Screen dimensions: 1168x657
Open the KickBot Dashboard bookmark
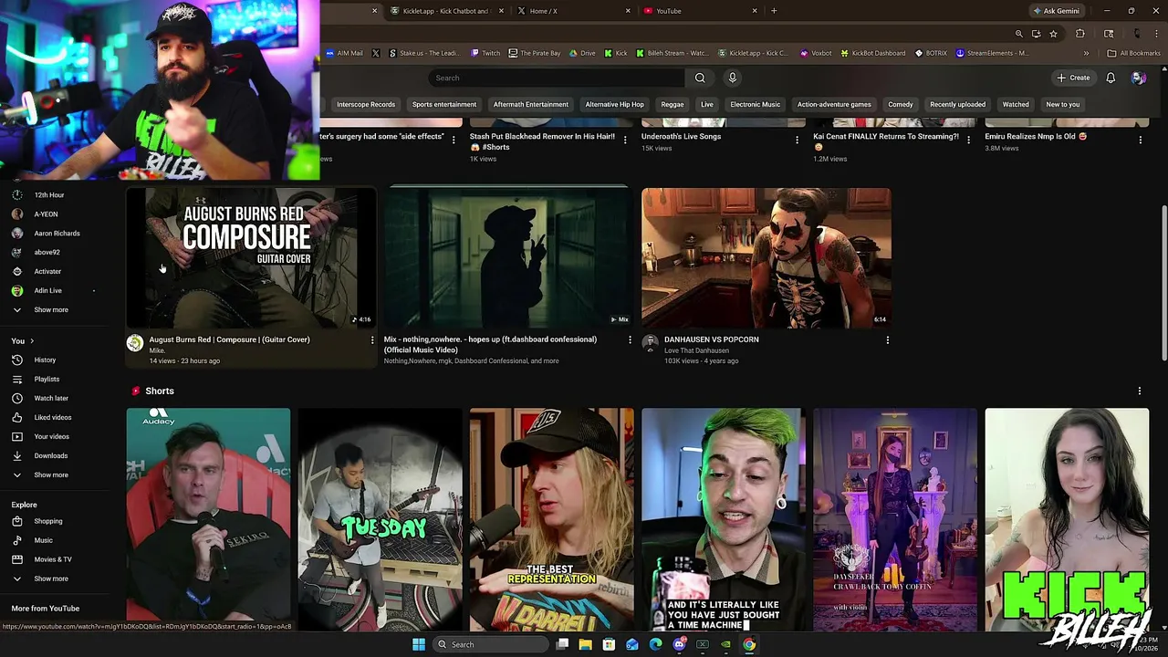pyautogui.click(x=872, y=53)
